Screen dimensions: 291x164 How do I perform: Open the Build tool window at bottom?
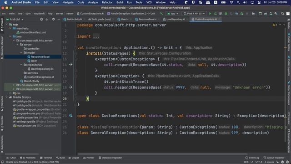click(60, 158)
